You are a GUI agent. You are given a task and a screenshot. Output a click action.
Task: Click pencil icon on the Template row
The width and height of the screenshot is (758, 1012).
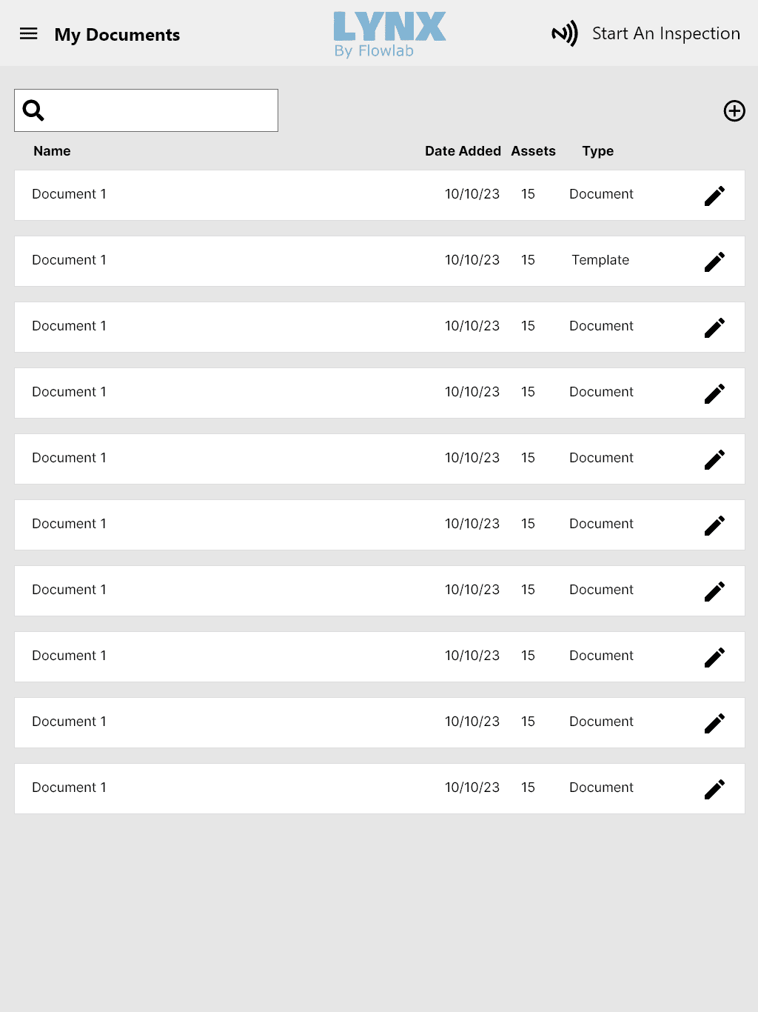pos(714,262)
